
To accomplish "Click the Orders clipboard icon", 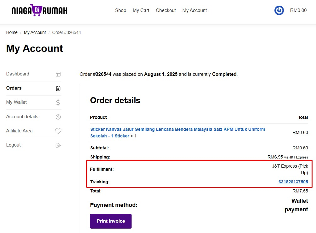I will [x=58, y=88].
